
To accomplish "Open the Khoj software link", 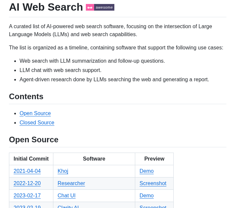I will (63, 171).
